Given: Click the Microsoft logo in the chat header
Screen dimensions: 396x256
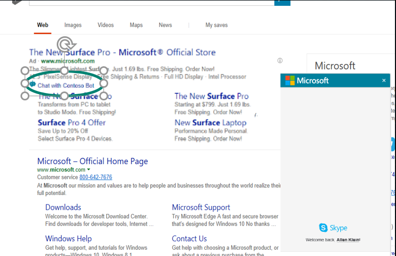Looking at the screenshot, I should 290,80.
